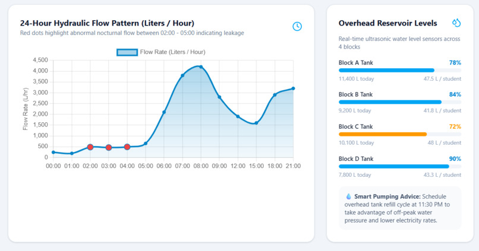Select the data point at 06:00

coord(164,112)
